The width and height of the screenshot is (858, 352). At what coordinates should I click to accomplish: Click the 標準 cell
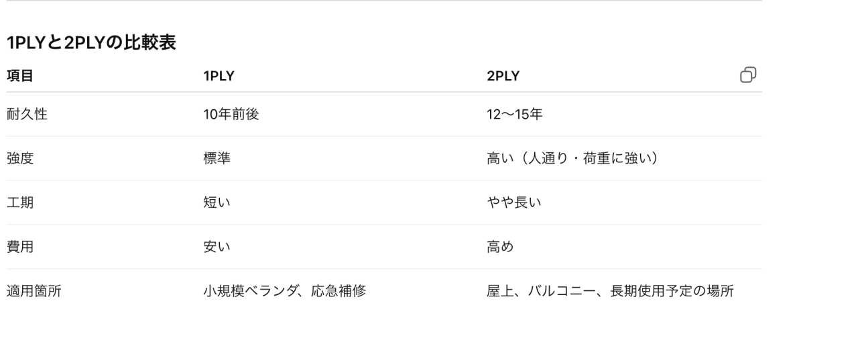coord(217,158)
